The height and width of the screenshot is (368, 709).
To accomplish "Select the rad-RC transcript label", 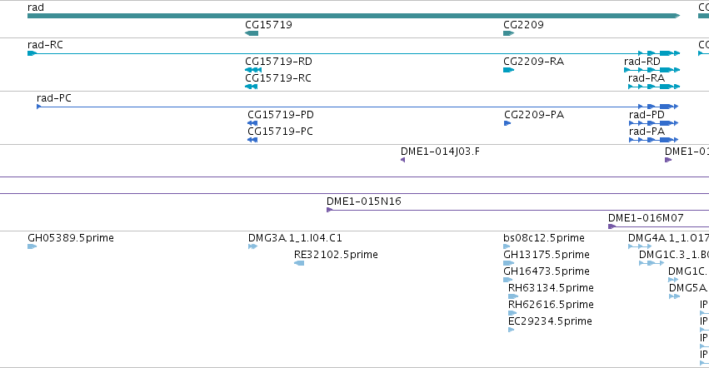I will [x=45, y=45].
